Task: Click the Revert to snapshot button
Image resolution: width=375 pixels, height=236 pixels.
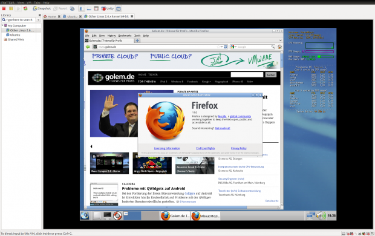Action: point(60,8)
